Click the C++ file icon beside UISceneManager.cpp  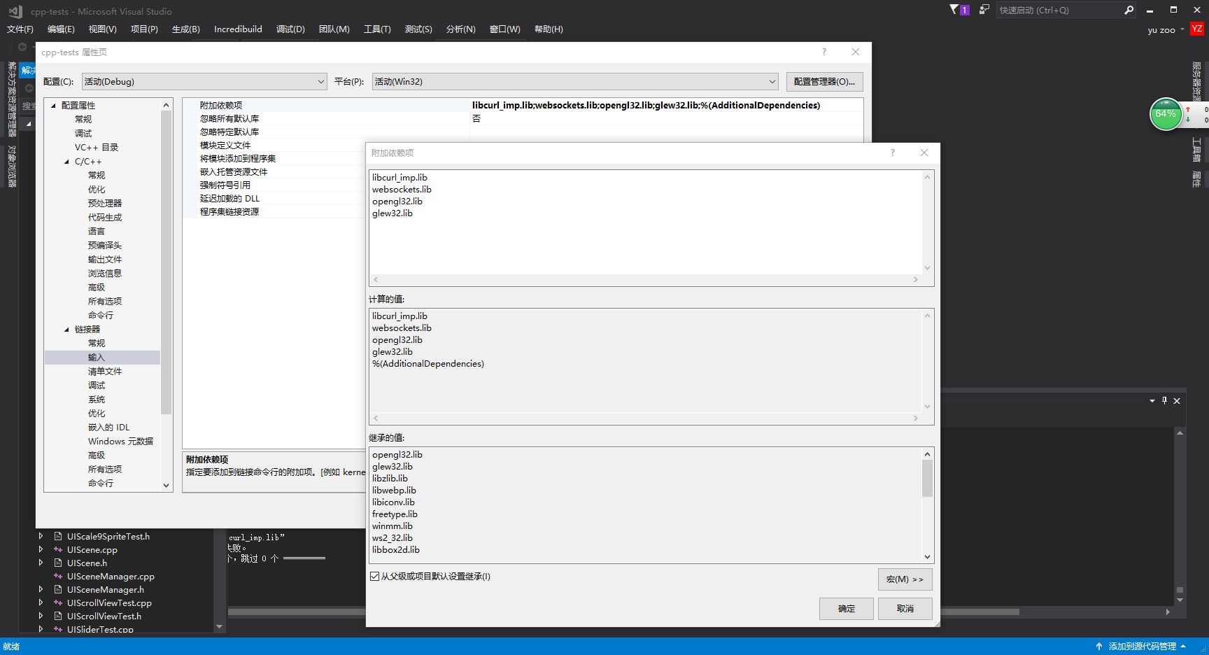point(58,577)
